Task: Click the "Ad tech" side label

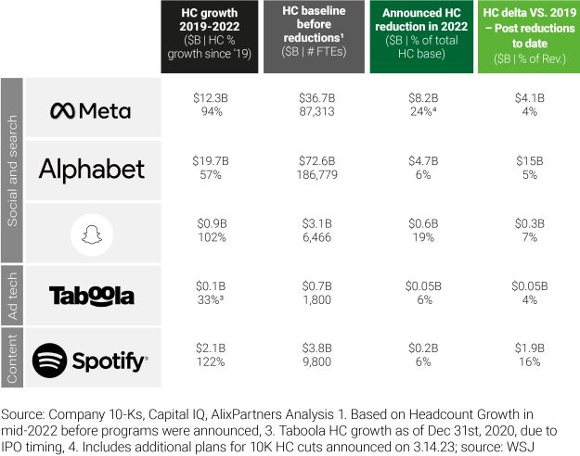Action: click(x=13, y=295)
